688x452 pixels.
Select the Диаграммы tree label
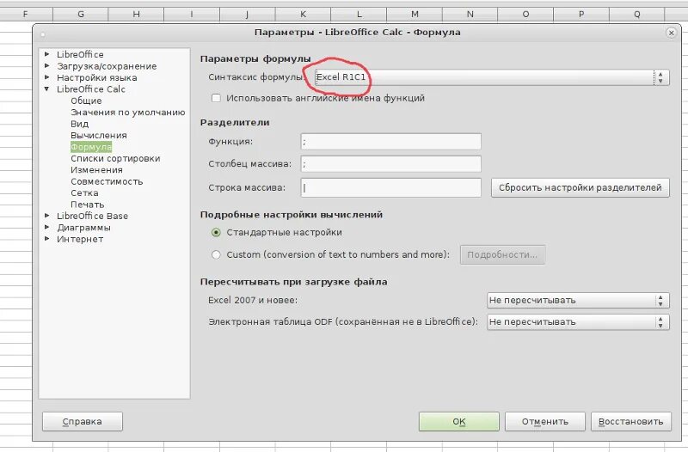[x=83, y=228]
